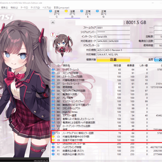Click the 最悪値 column header
162x162 pixels.
(x=131, y=65)
